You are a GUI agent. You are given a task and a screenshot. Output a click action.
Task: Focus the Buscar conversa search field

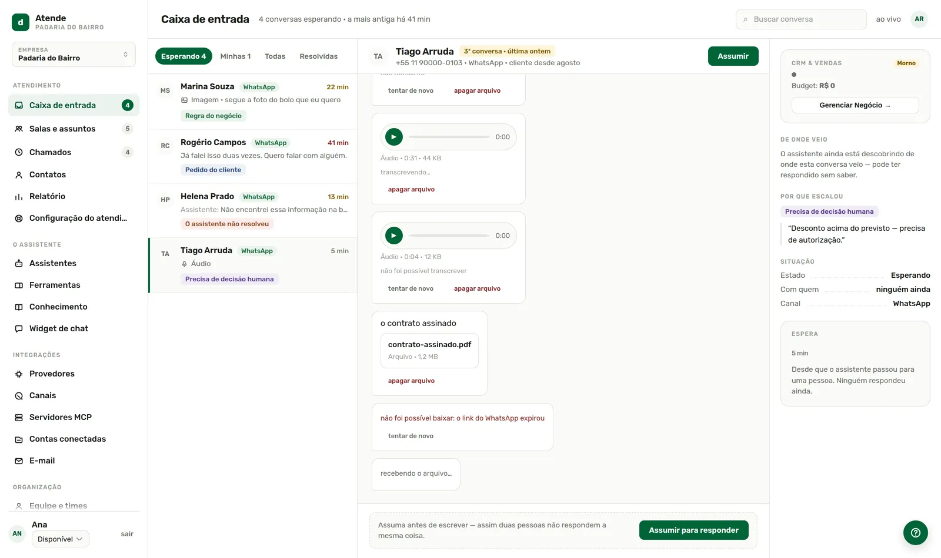coord(801,19)
